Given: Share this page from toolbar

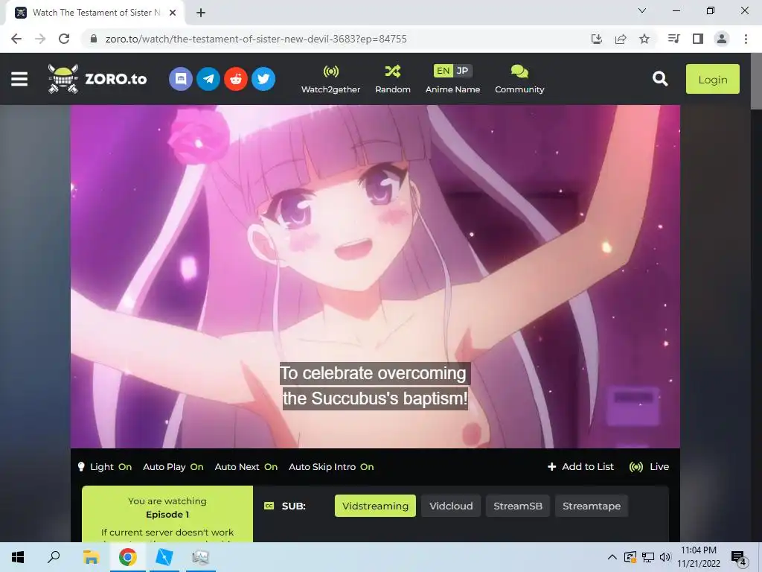Looking at the screenshot, I should pos(621,39).
